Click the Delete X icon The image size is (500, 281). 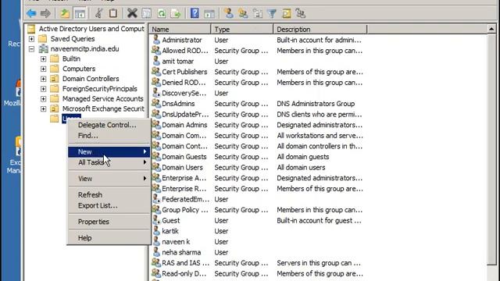(x=132, y=13)
